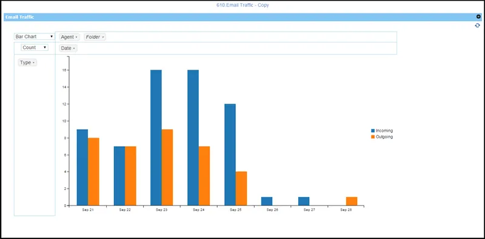
Task: Collapse the Email Traffic panel arrow icon
Action: point(478,17)
